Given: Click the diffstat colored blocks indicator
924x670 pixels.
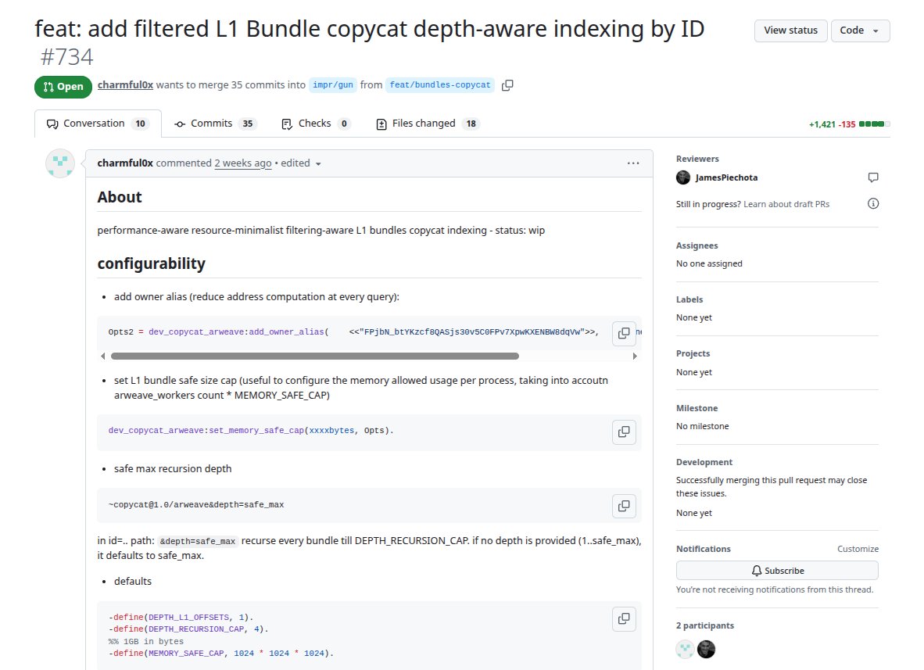Looking at the screenshot, I should click(875, 124).
